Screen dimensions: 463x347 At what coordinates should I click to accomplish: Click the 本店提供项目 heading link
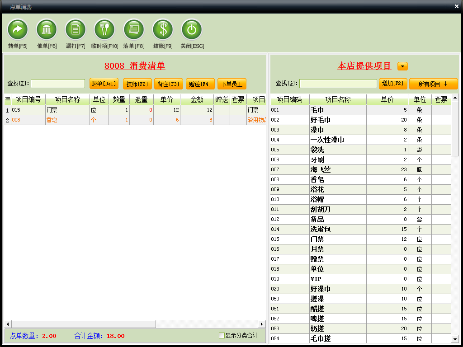coord(364,66)
